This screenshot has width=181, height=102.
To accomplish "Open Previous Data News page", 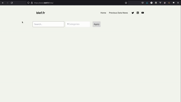I will click(x=118, y=13).
